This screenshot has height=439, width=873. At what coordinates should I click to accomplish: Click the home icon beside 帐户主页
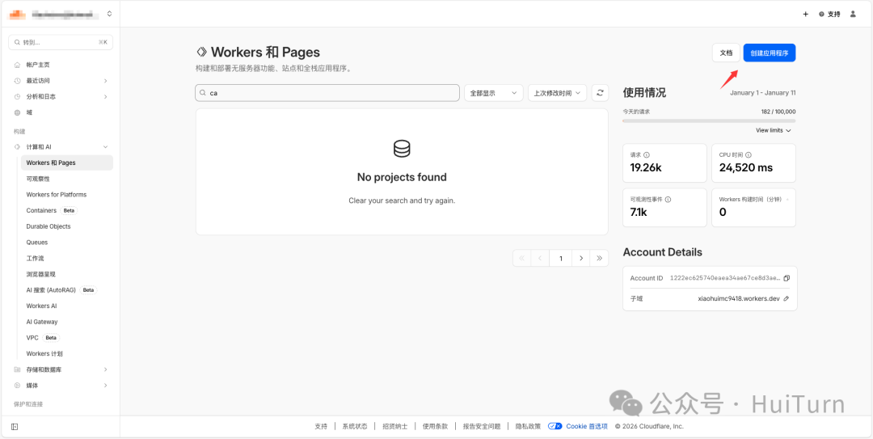17,65
